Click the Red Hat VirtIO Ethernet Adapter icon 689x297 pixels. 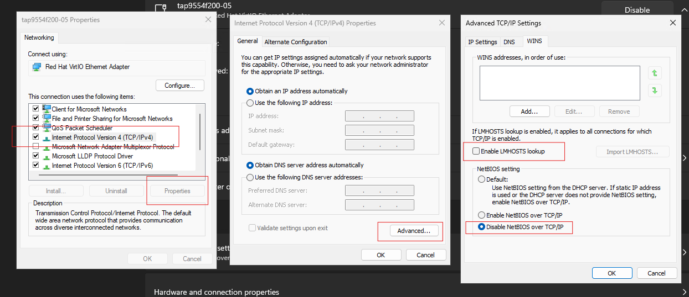point(37,67)
